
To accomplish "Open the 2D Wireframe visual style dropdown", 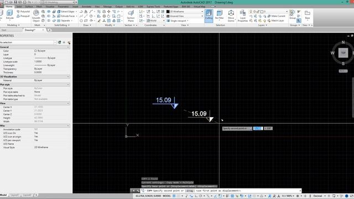I will click(x=185, y=12).
